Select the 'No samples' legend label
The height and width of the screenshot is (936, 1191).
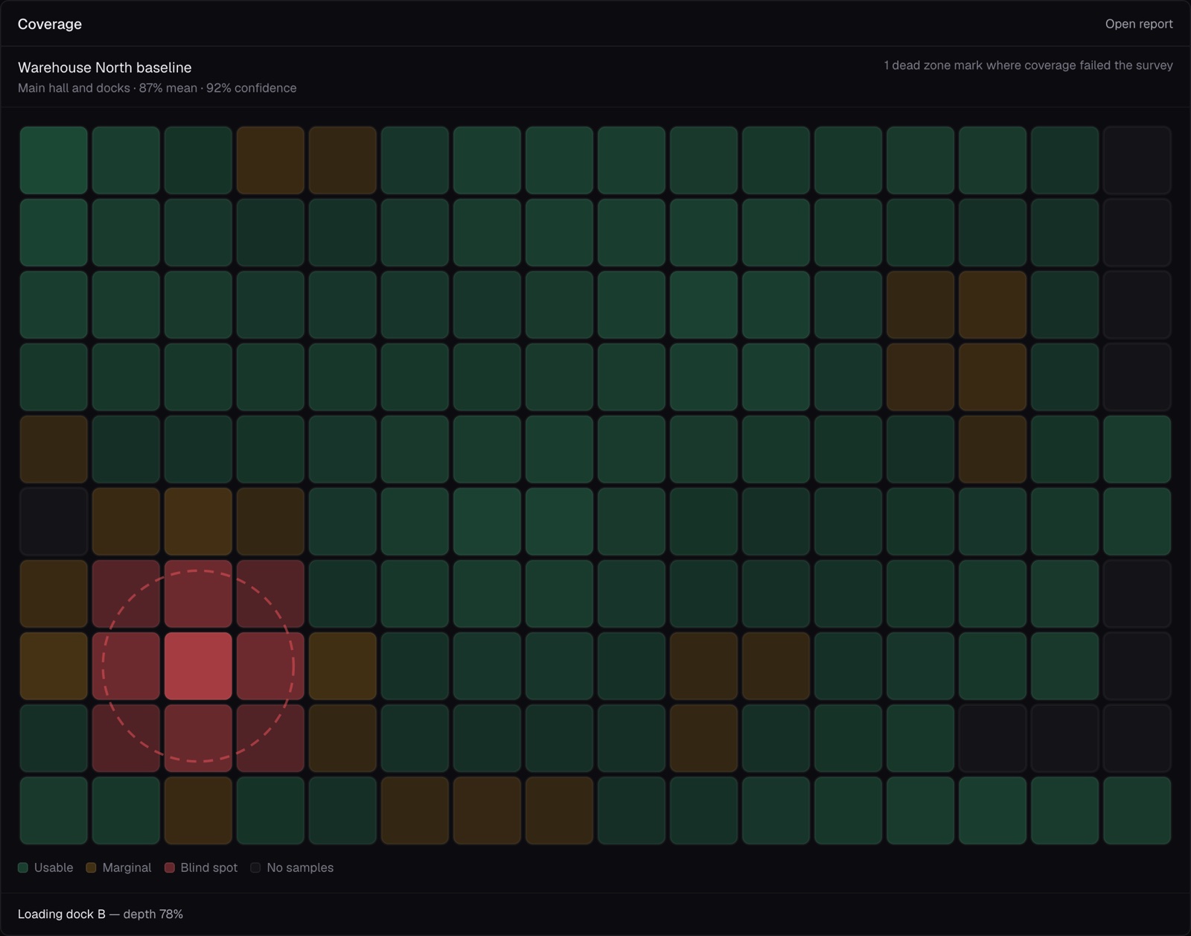pos(300,867)
